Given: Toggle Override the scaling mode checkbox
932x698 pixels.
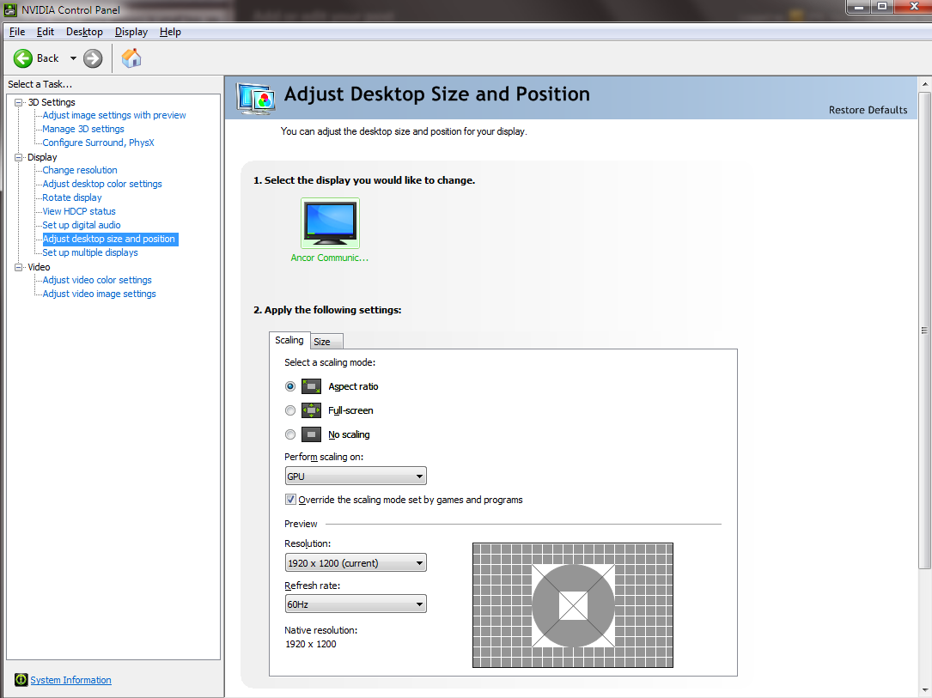Looking at the screenshot, I should click(x=290, y=500).
